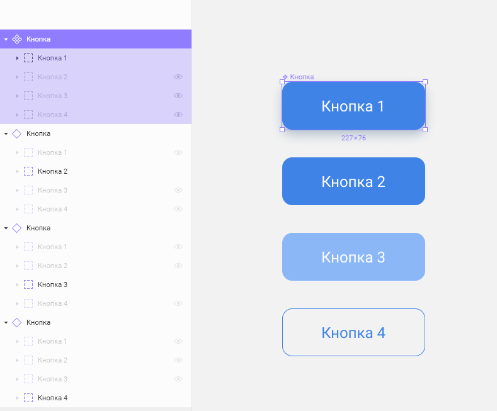497x411 pixels.
Task: Expand hidden Кнопка 2 arrow in selected component
Action: 18,77
